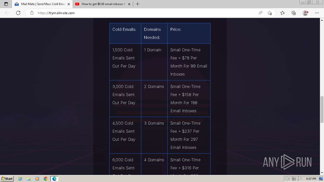The image size is (324, 182).
Task: Launch Internet Explorer from taskbar
Action: (20, 179)
